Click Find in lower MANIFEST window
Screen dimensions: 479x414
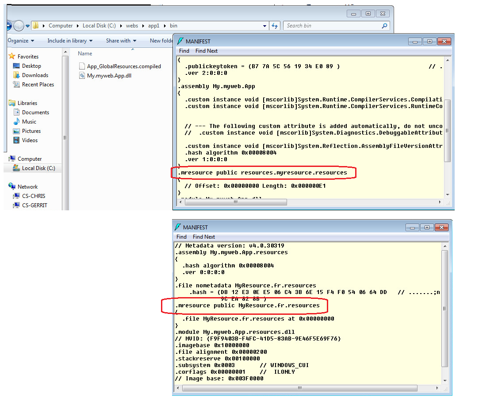point(181,236)
